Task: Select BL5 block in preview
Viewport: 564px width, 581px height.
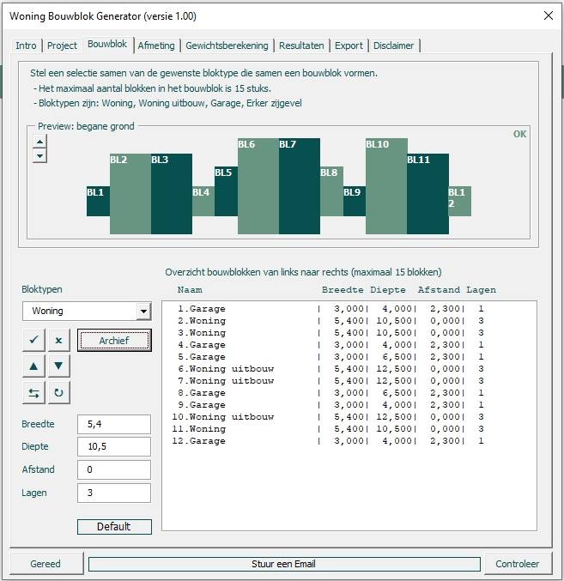Action: point(226,191)
